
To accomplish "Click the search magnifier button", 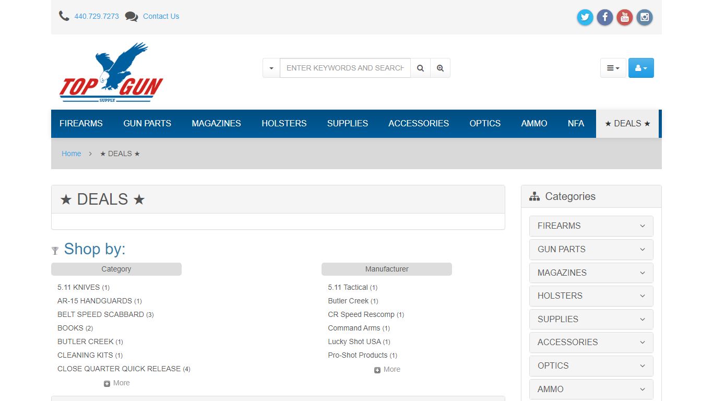I will click(x=421, y=68).
